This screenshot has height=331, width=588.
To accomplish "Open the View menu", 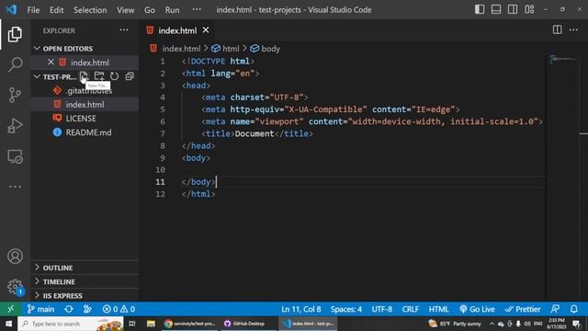I will pos(125,10).
